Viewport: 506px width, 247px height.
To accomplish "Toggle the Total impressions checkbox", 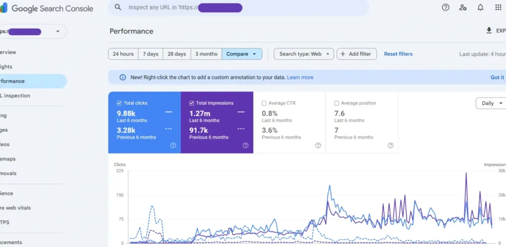I will tap(192, 103).
